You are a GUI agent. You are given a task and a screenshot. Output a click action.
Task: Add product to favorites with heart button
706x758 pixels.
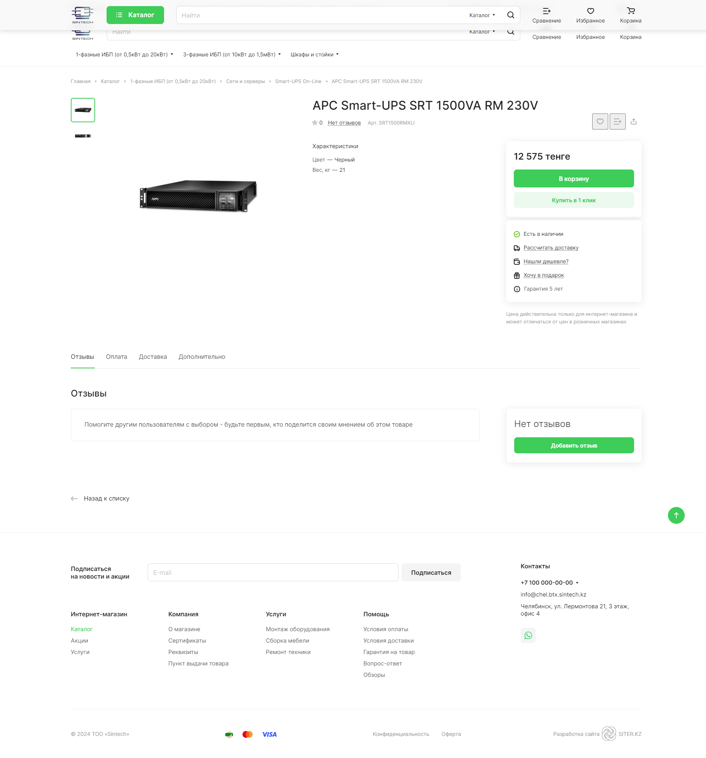click(600, 121)
